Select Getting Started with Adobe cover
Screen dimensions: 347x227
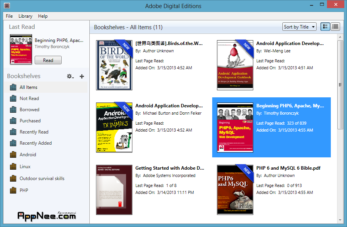point(114,190)
